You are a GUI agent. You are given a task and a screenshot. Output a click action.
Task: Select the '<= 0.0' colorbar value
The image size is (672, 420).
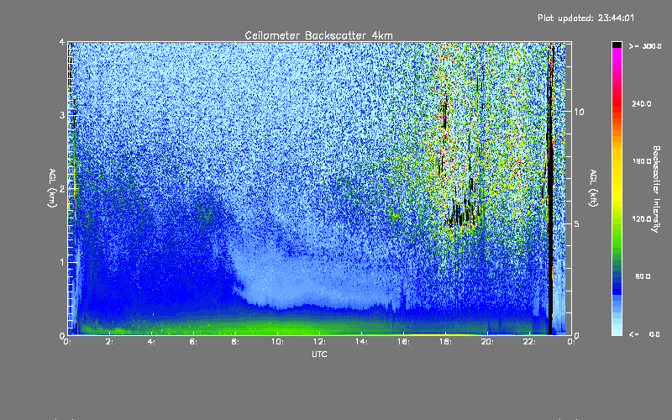coord(644,334)
